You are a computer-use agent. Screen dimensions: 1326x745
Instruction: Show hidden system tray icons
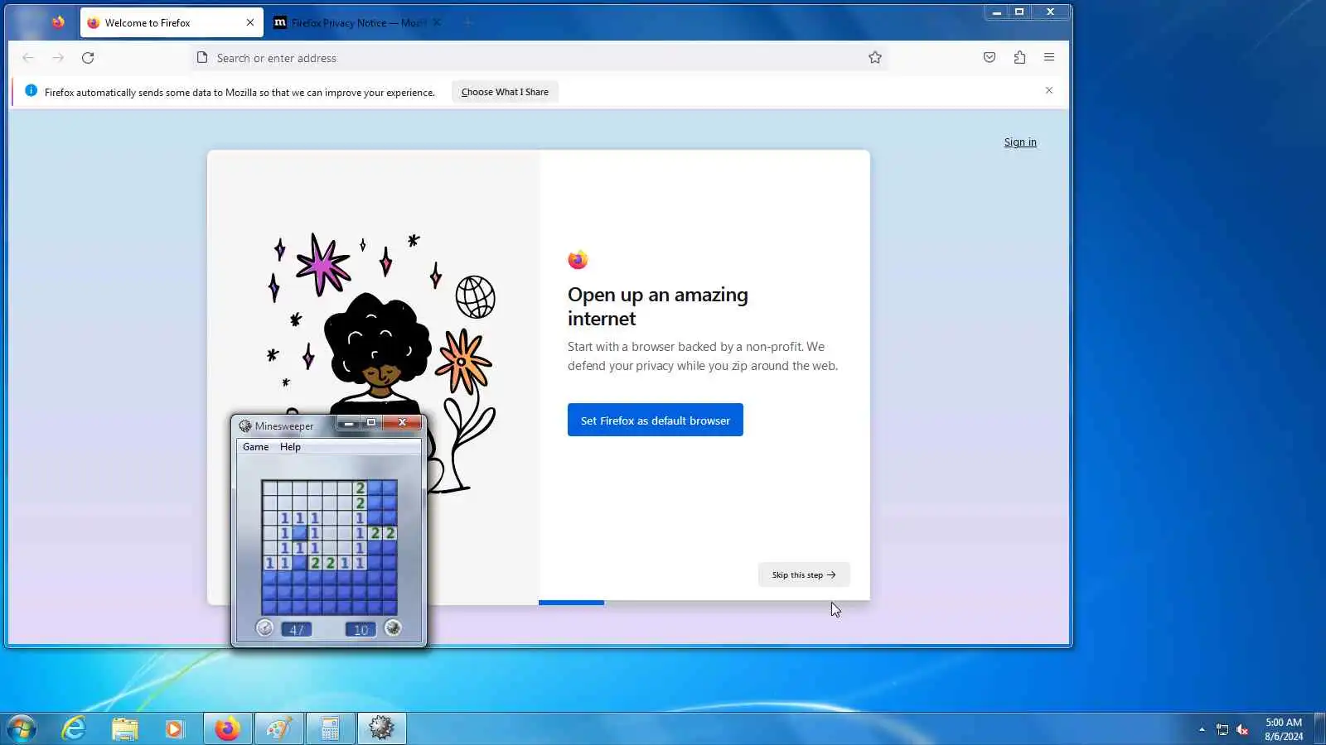click(x=1202, y=729)
